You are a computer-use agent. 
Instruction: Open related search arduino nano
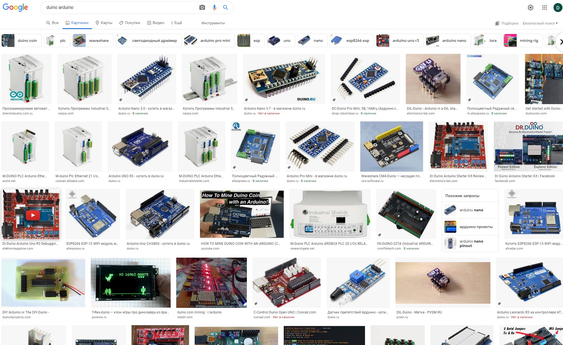coord(470,210)
